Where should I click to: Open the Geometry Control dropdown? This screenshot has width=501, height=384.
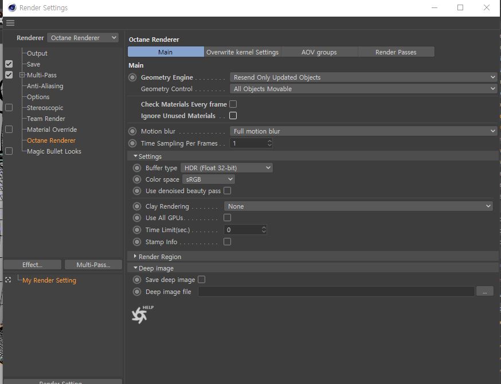pyautogui.click(x=363, y=89)
